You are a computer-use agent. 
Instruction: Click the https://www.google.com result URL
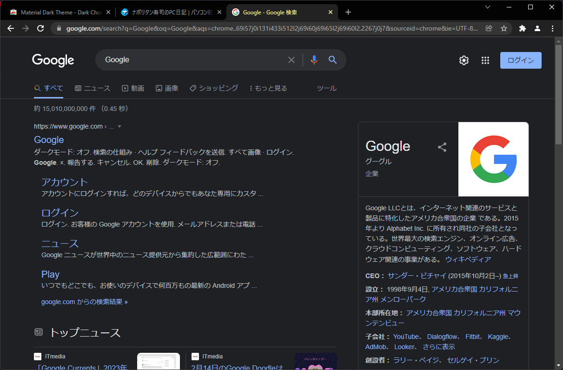click(x=68, y=126)
